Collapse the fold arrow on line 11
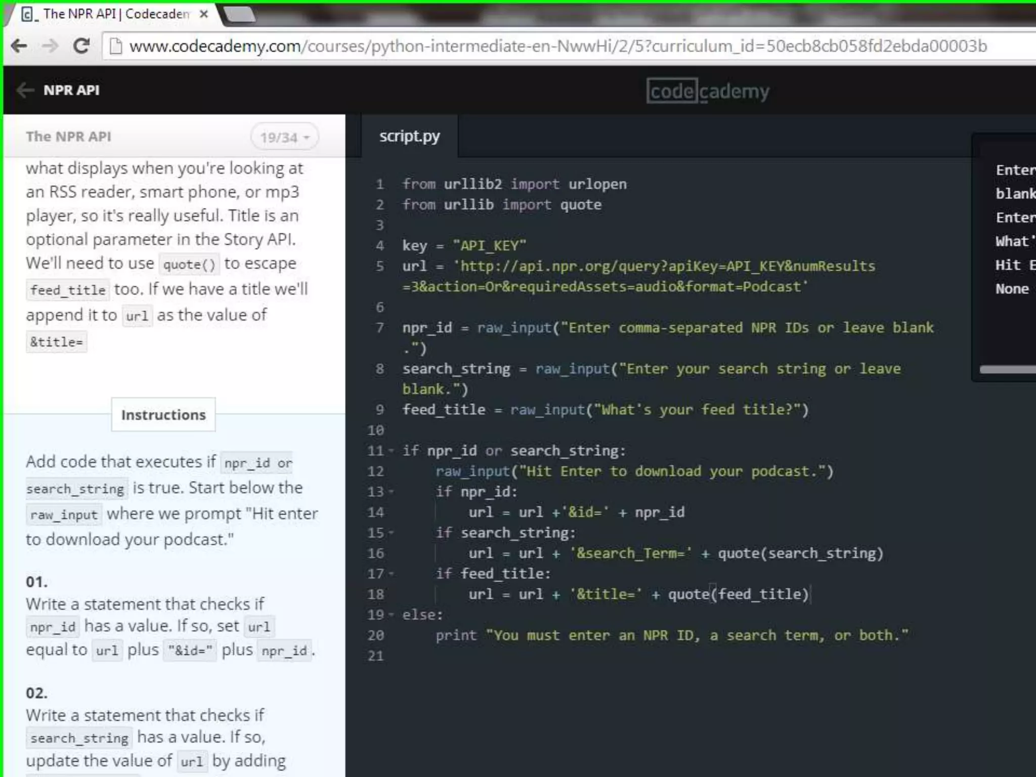This screenshot has height=777, width=1036. pos(391,450)
